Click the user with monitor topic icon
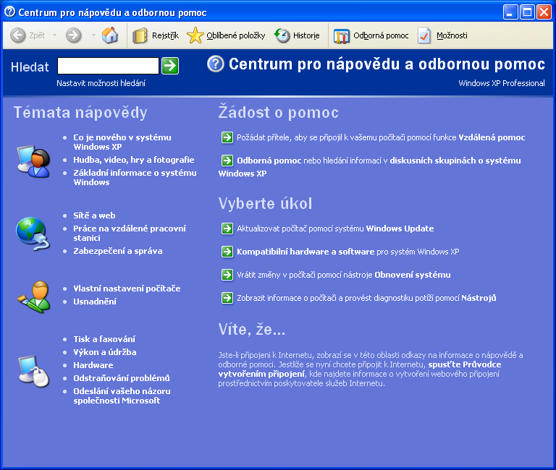The width and height of the screenshot is (556, 470). tap(33, 161)
